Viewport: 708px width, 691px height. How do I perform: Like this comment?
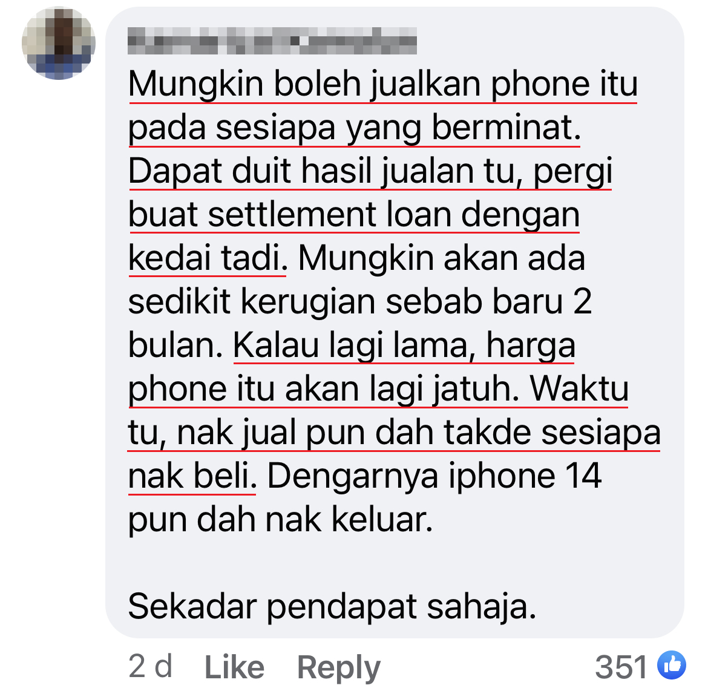point(234,667)
